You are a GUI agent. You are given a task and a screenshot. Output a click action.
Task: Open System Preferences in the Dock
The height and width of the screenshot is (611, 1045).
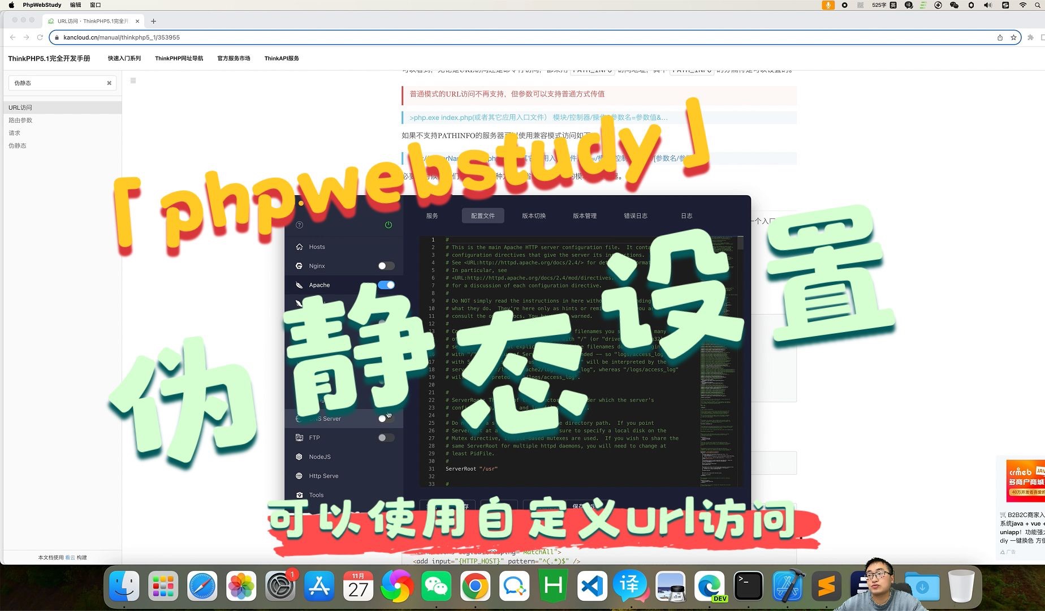point(280,586)
